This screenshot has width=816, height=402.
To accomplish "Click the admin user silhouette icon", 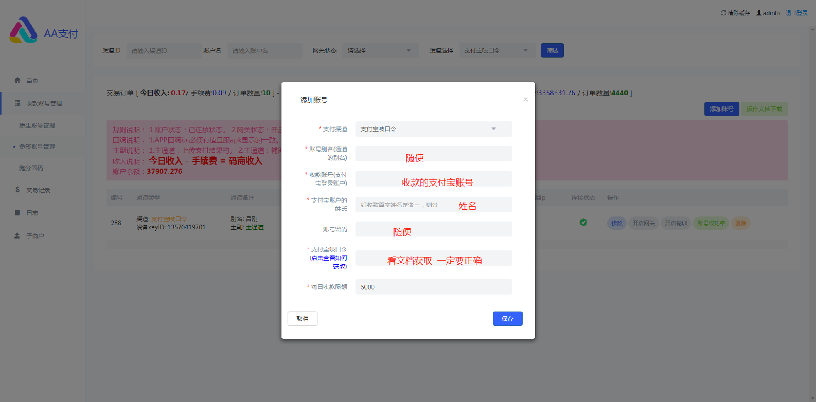I will click(x=758, y=12).
